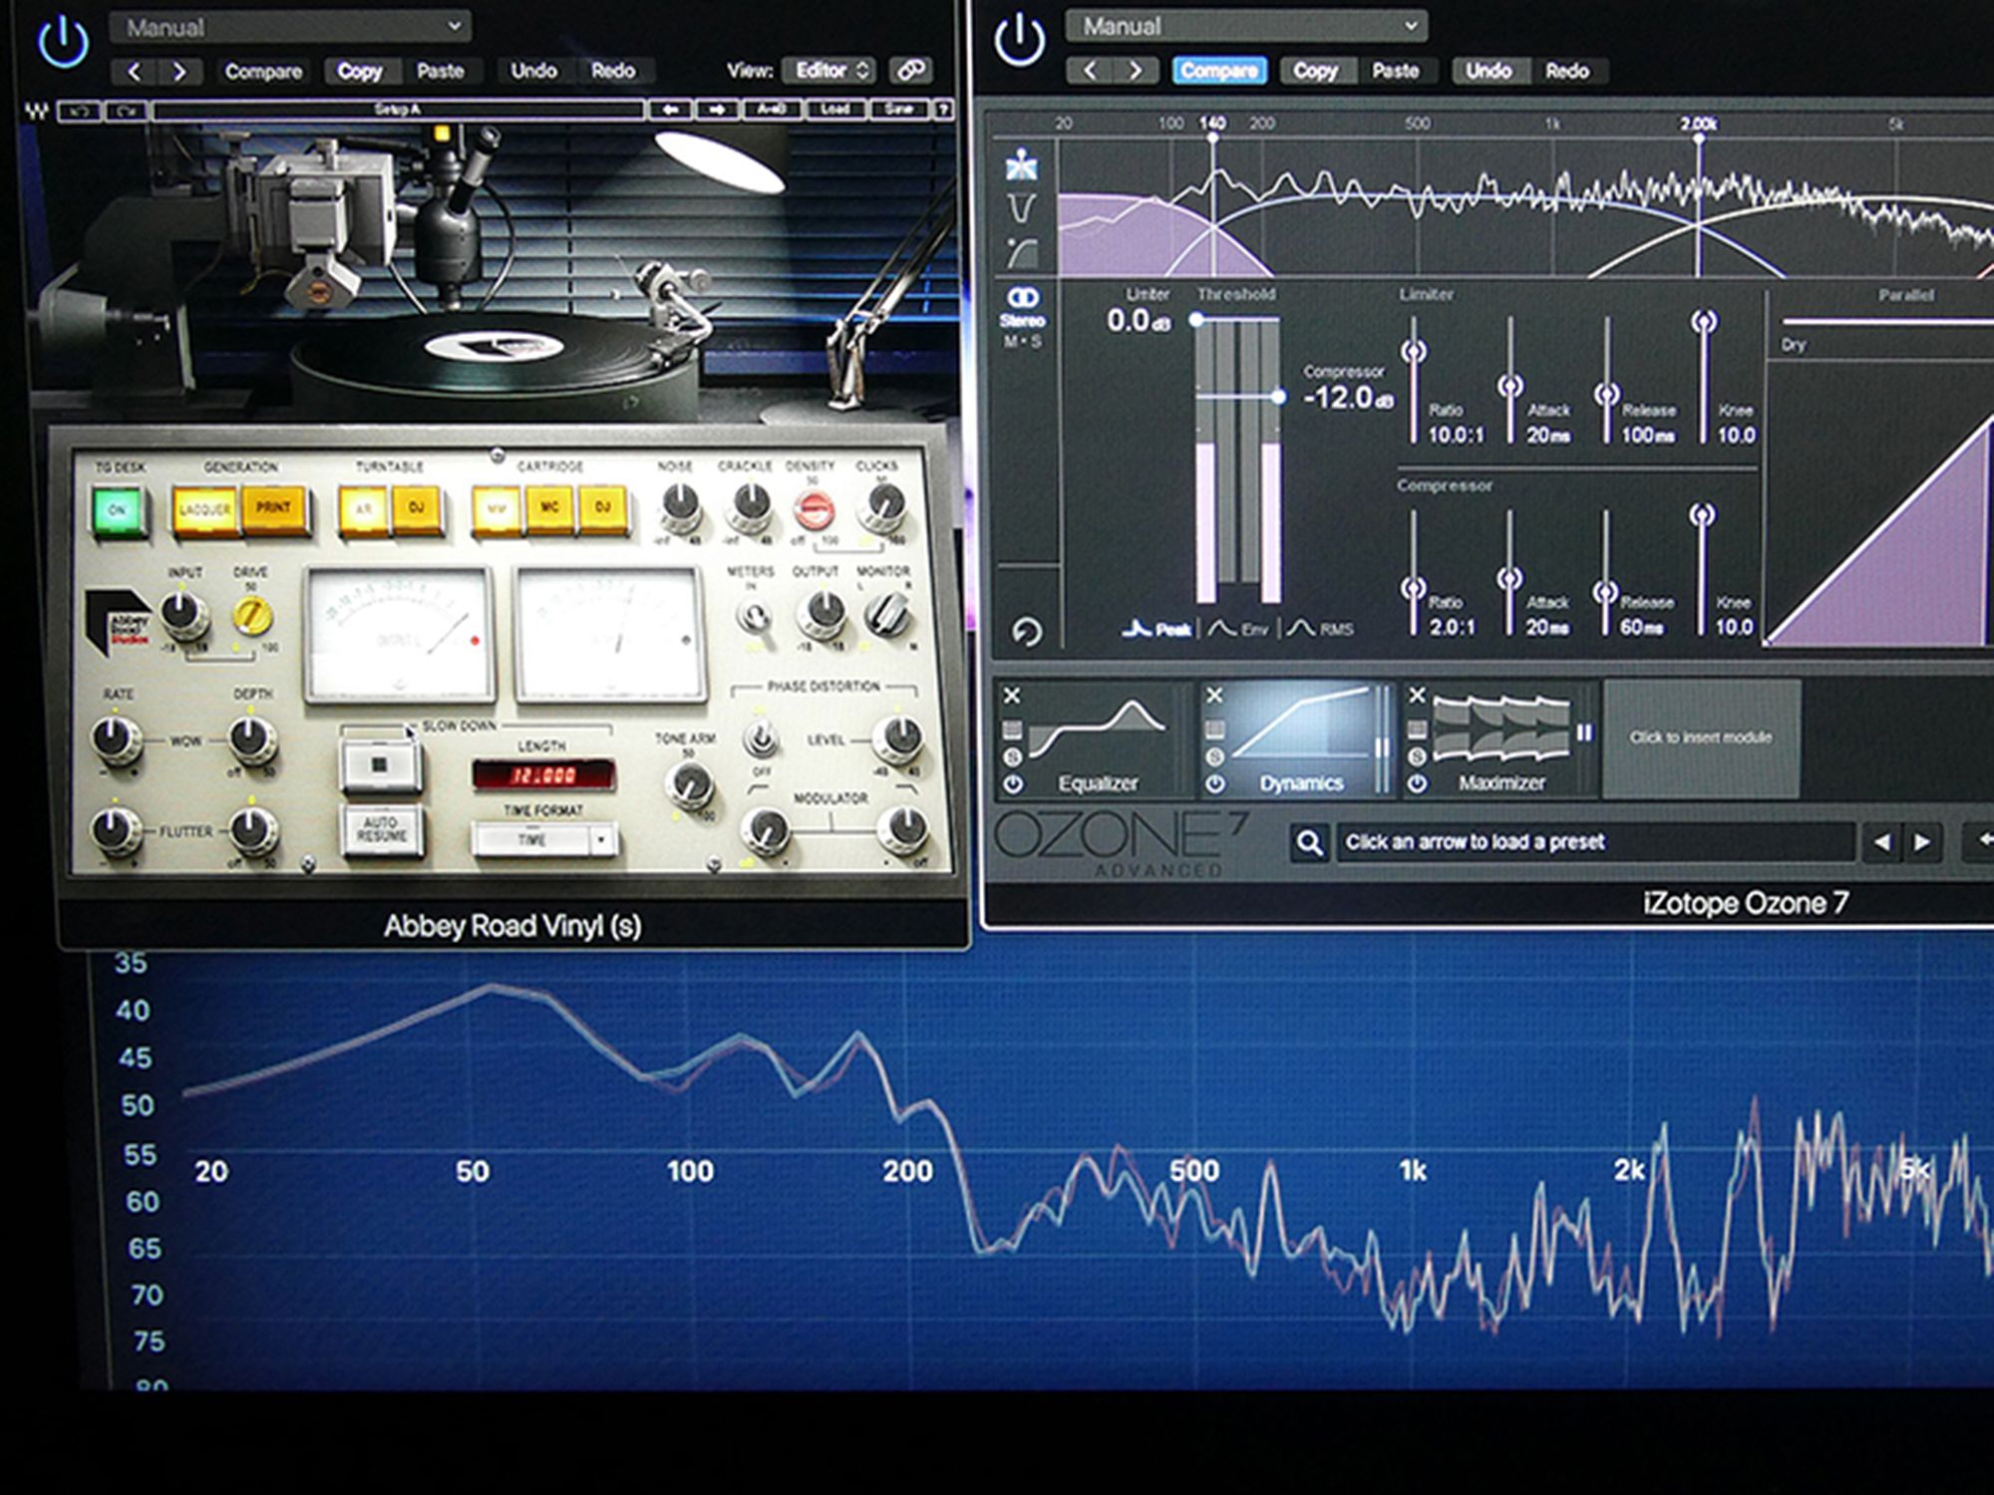Screen dimensions: 1994x1495
Task: Solo the Dynamics module
Action: tap(1215, 757)
